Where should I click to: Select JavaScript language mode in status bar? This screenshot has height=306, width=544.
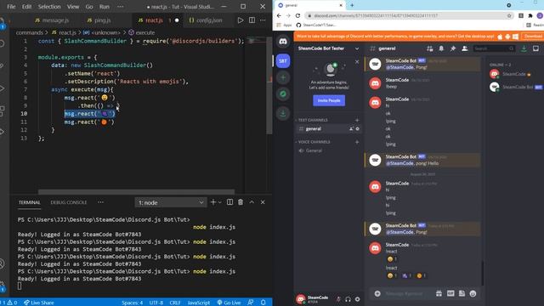click(198, 303)
